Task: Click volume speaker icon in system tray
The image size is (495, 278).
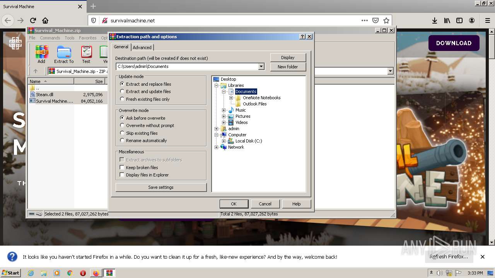Action: point(440,273)
